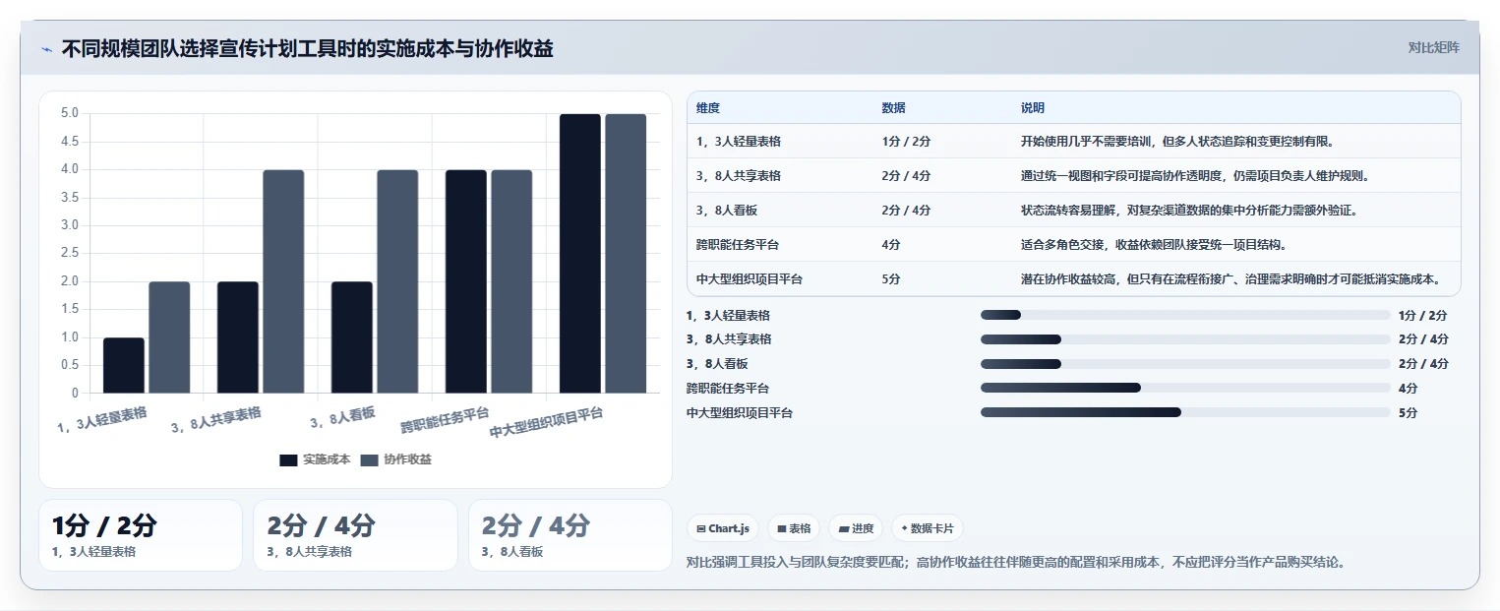The height and width of the screenshot is (611, 1500).
Task: Select the 跨职能任务平台 table row name
Action: coord(738,245)
